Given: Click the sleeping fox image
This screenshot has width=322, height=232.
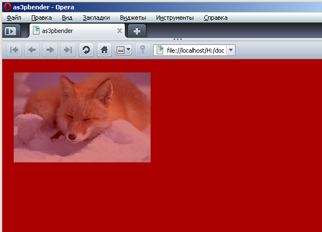Looking at the screenshot, I should tap(82, 117).
